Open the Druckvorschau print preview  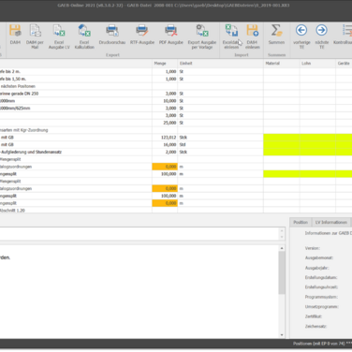coord(112,34)
